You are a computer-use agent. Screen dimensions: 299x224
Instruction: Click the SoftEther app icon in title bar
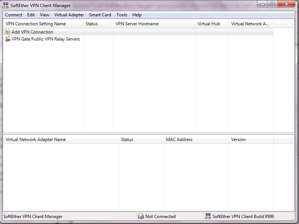coord(6,6)
